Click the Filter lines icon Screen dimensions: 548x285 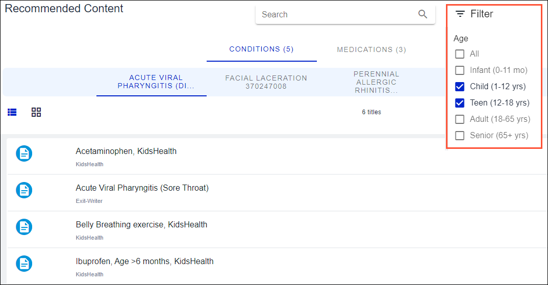(460, 14)
